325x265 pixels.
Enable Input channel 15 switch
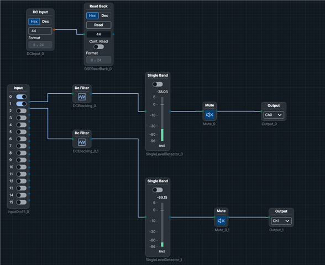point(22,202)
